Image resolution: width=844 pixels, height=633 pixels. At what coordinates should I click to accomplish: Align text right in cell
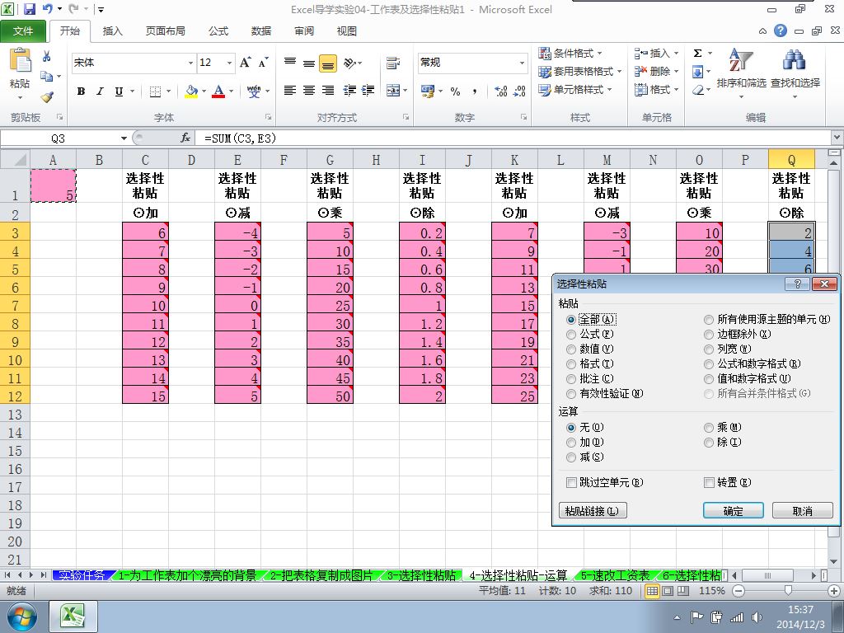(x=328, y=91)
